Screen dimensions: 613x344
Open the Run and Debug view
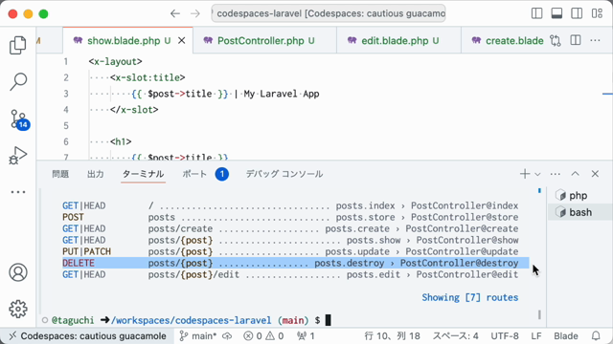(18, 155)
